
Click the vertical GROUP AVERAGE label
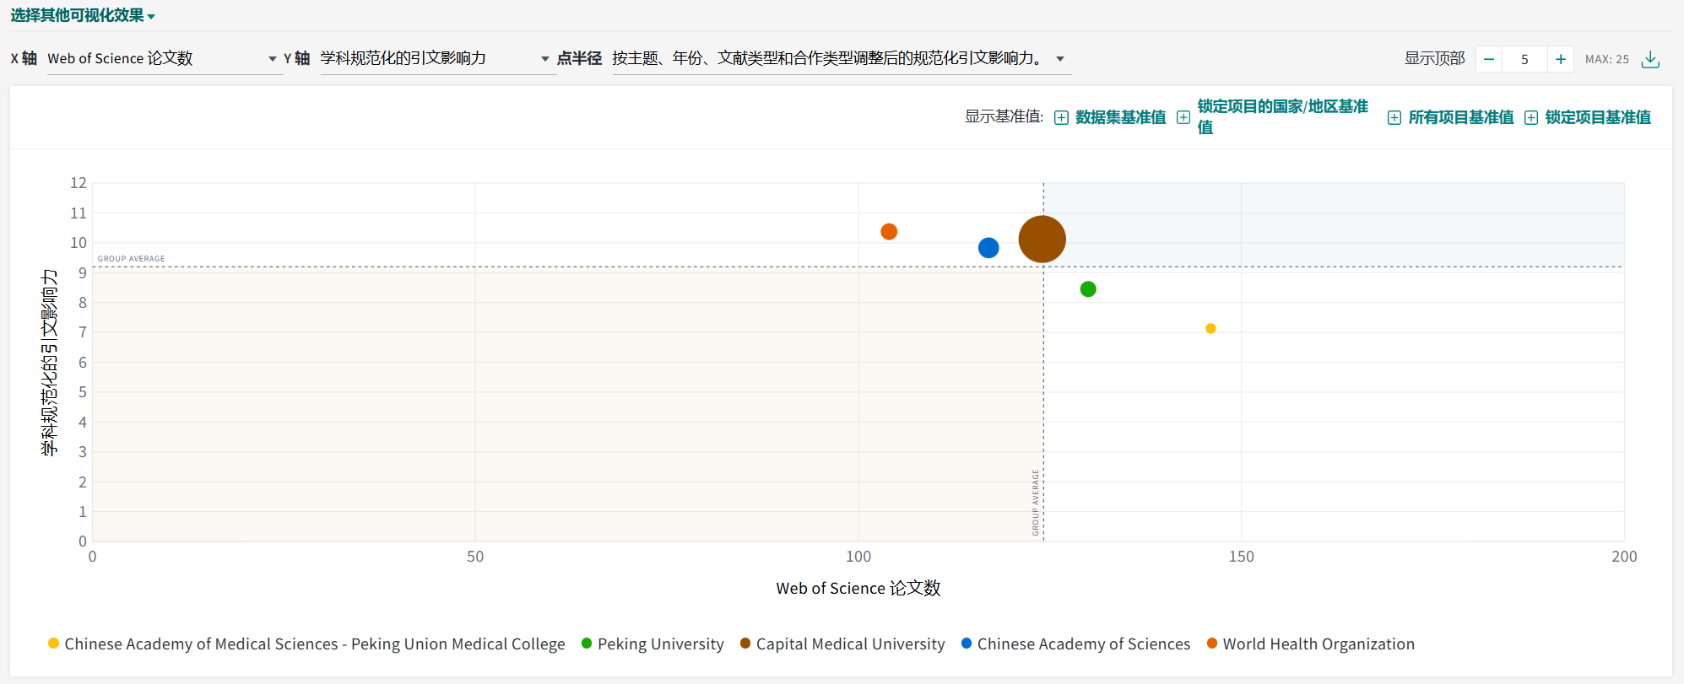(x=1036, y=503)
